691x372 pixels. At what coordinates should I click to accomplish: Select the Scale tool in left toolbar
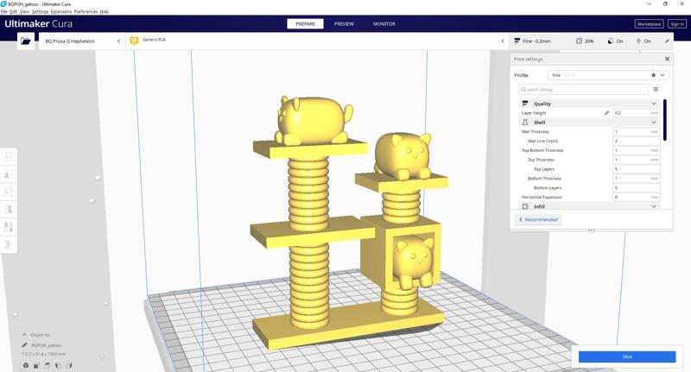tap(9, 173)
